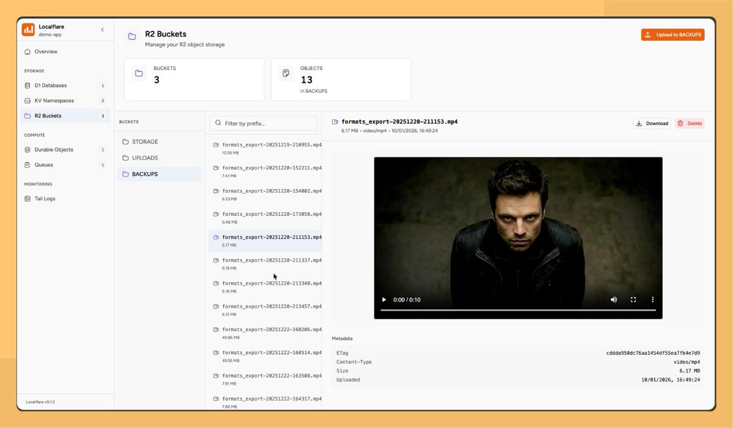Open formats_export-20251222-160206.mp4
This screenshot has height=428, width=733.
pyautogui.click(x=265, y=333)
